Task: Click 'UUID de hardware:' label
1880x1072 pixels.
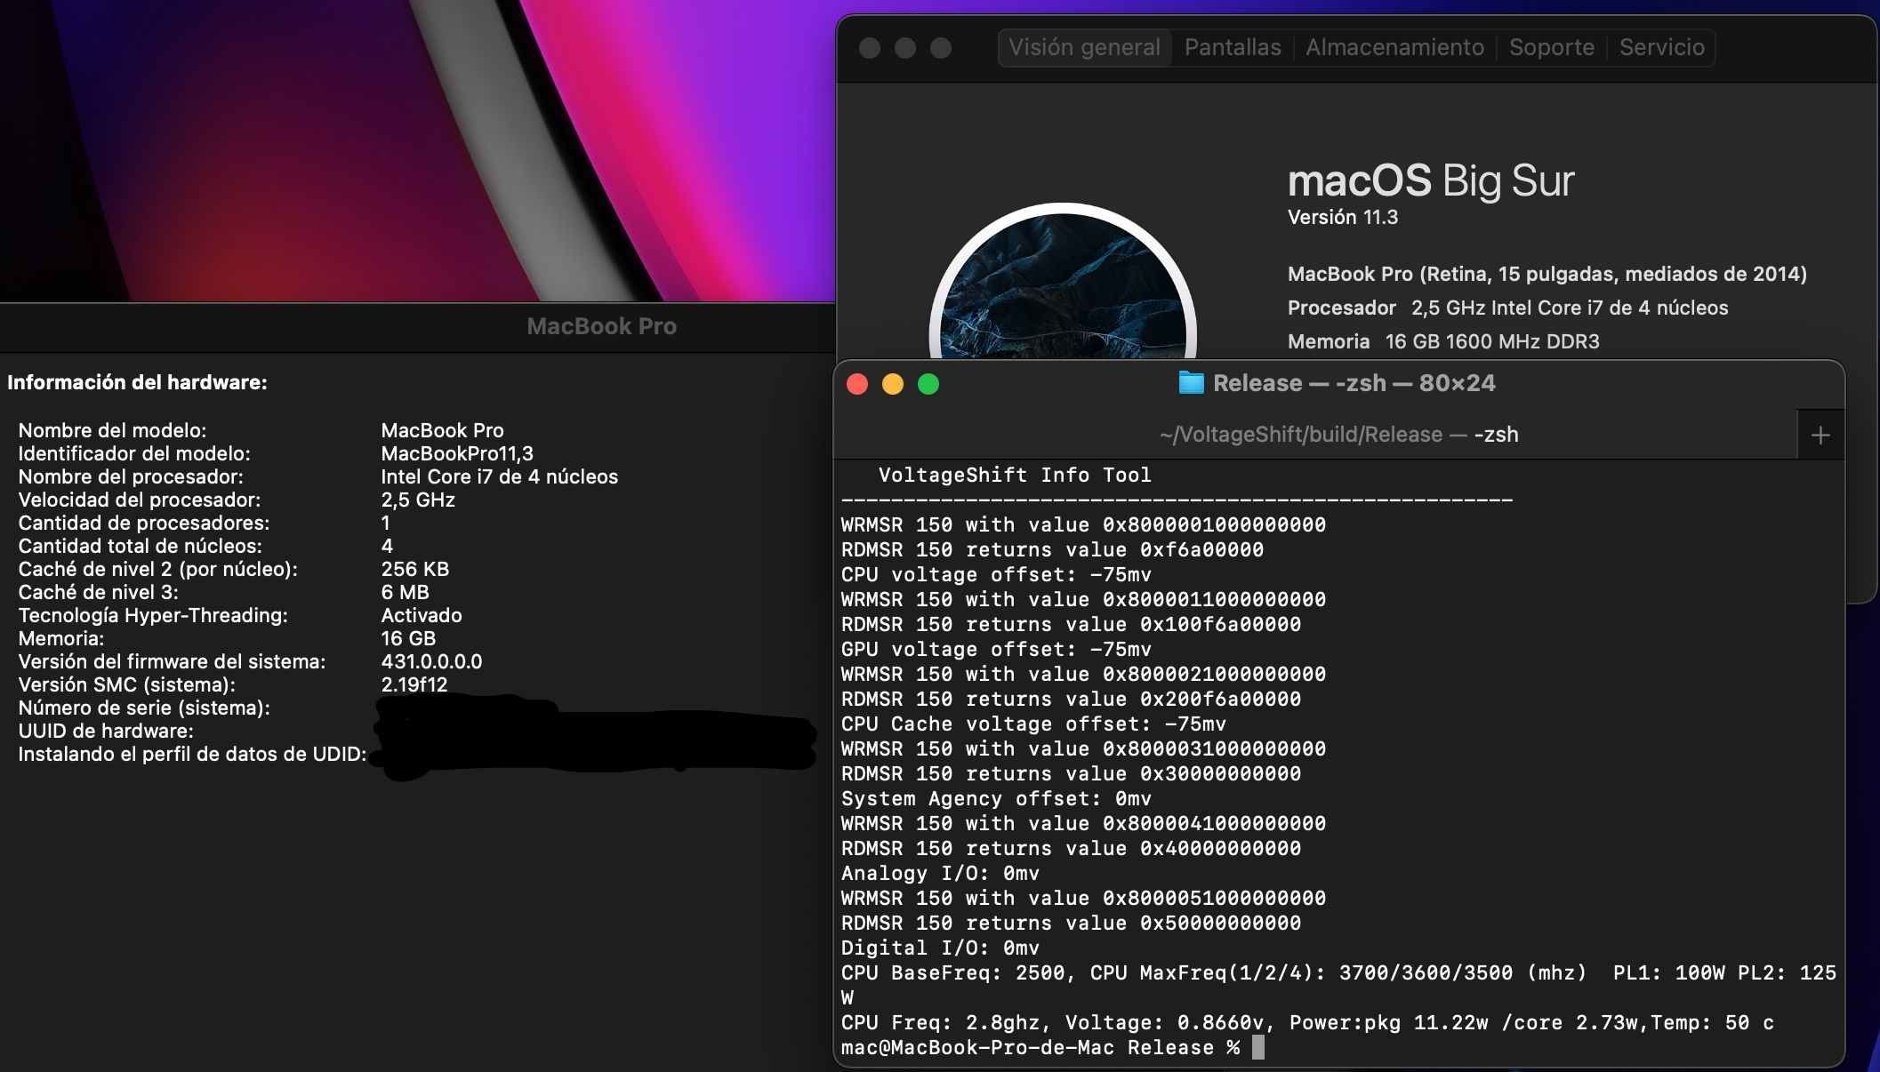Action: coord(106,731)
